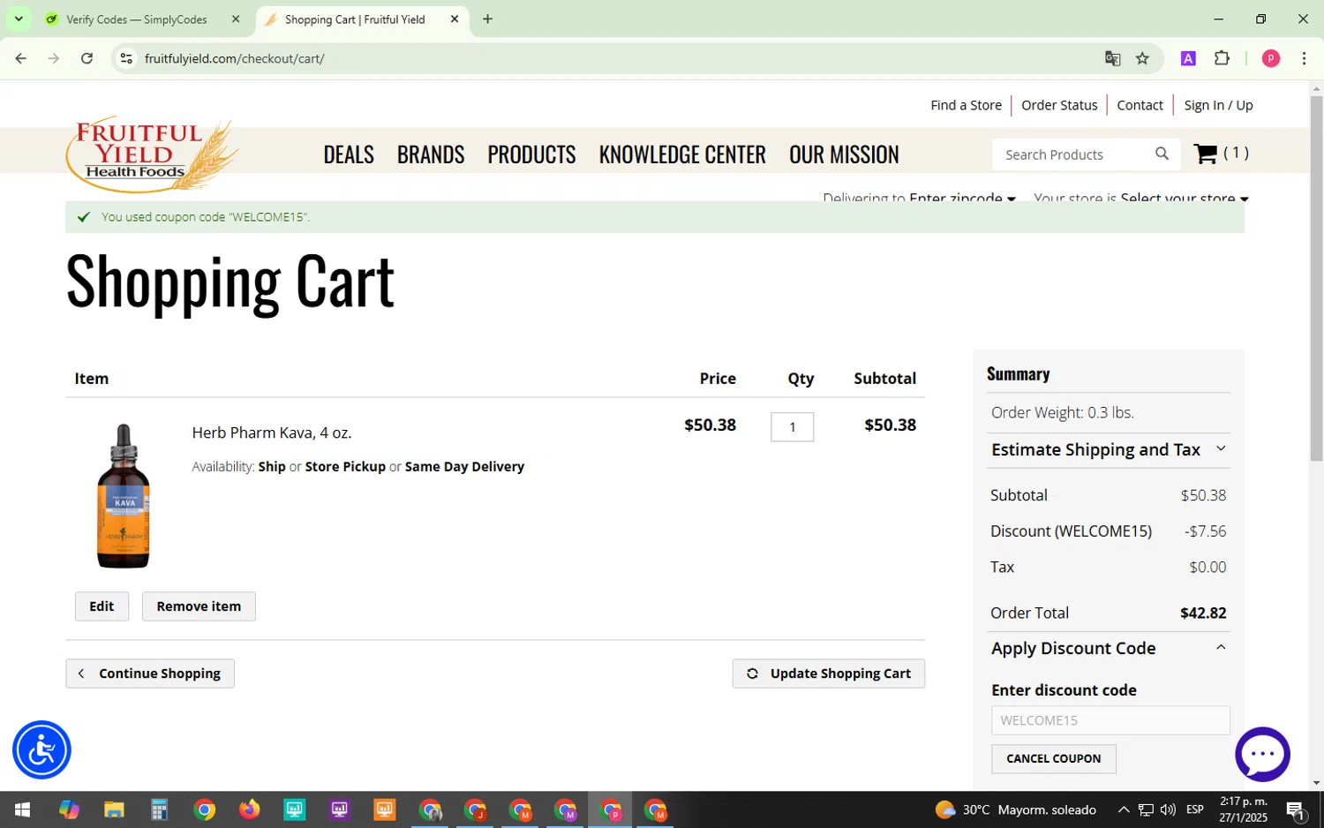Open the purple A extension icon
This screenshot has height=828, width=1324.
click(1188, 58)
